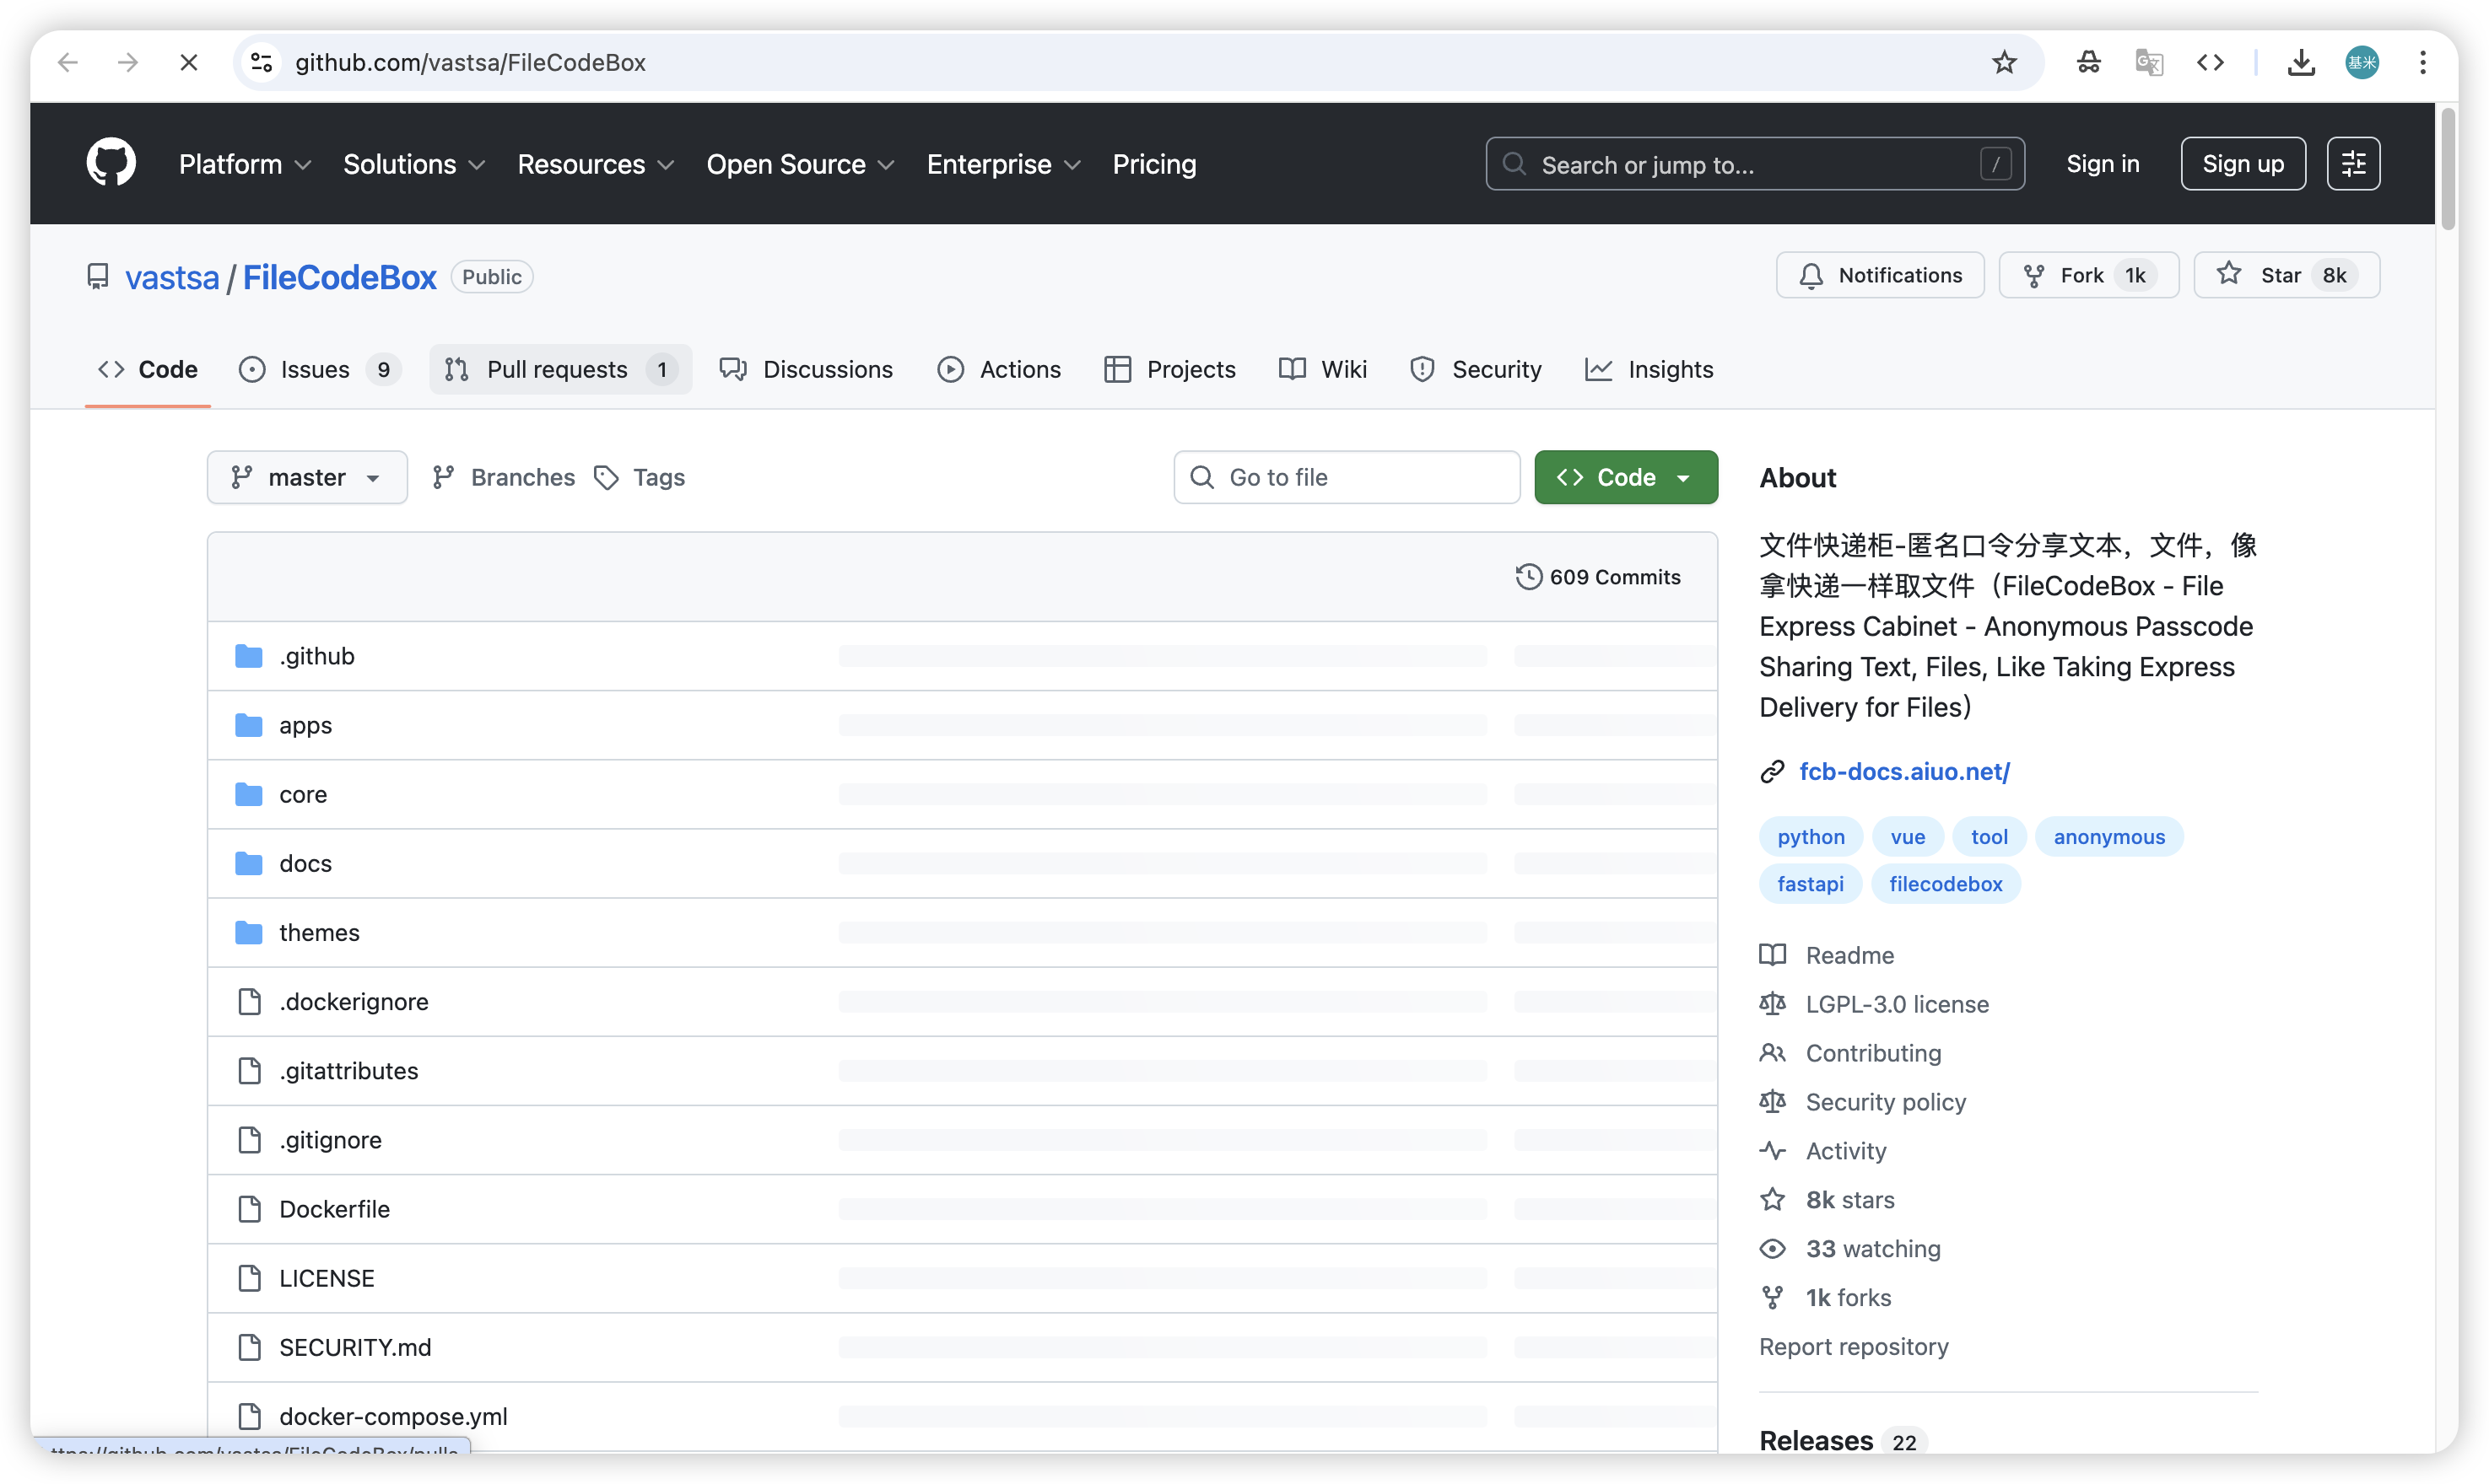The image size is (2489, 1484).
Task: Bookmark page with star icon
Action: click(2004, 63)
